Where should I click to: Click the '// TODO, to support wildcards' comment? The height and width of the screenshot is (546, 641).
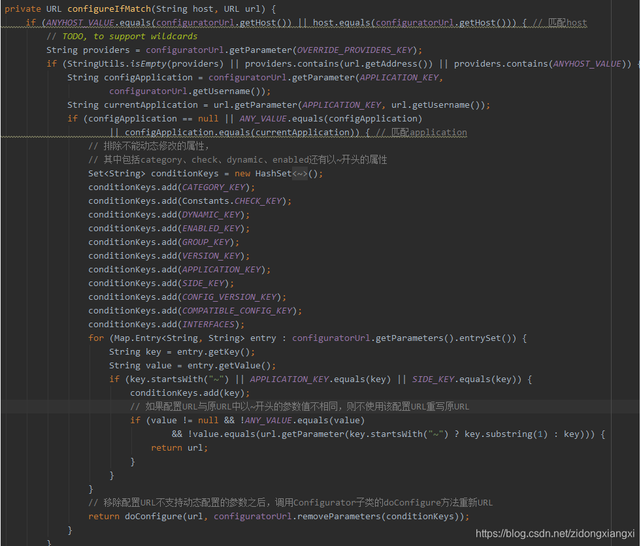[x=122, y=37]
